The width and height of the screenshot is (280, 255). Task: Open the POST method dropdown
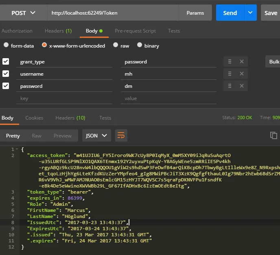click(x=23, y=13)
